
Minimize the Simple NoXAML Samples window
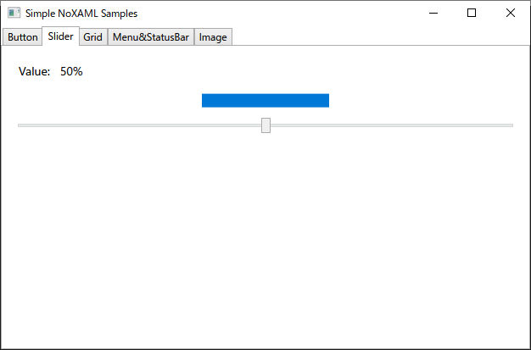[x=433, y=14]
